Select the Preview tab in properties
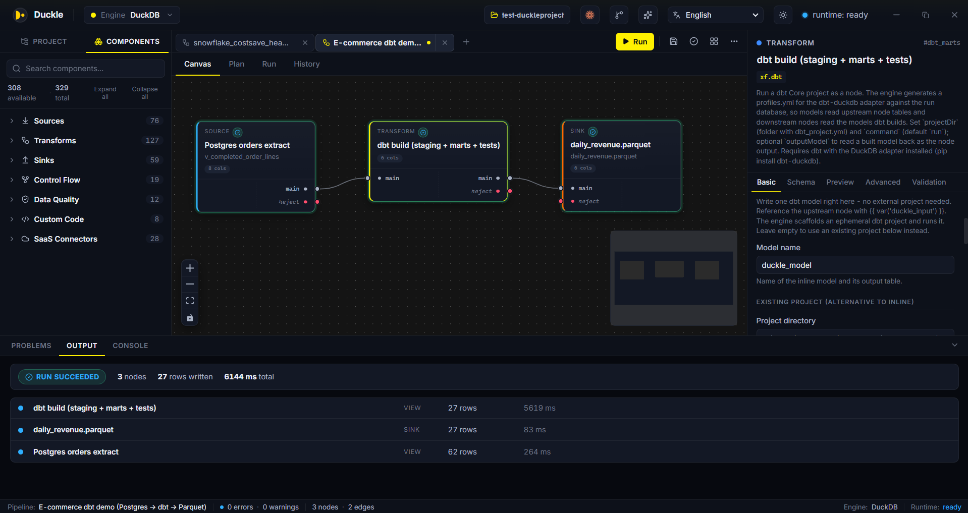The height and width of the screenshot is (513, 968). tap(840, 182)
